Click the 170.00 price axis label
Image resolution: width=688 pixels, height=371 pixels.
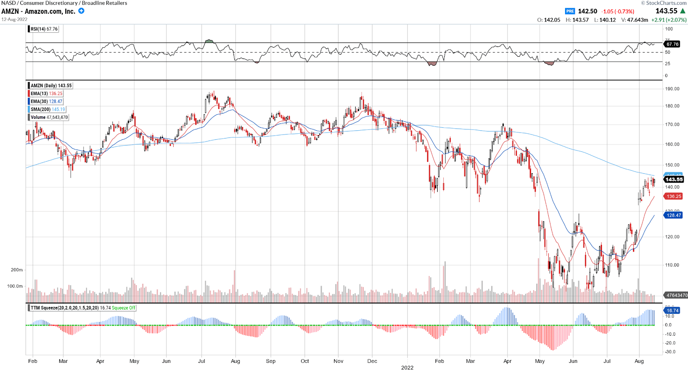[673, 125]
